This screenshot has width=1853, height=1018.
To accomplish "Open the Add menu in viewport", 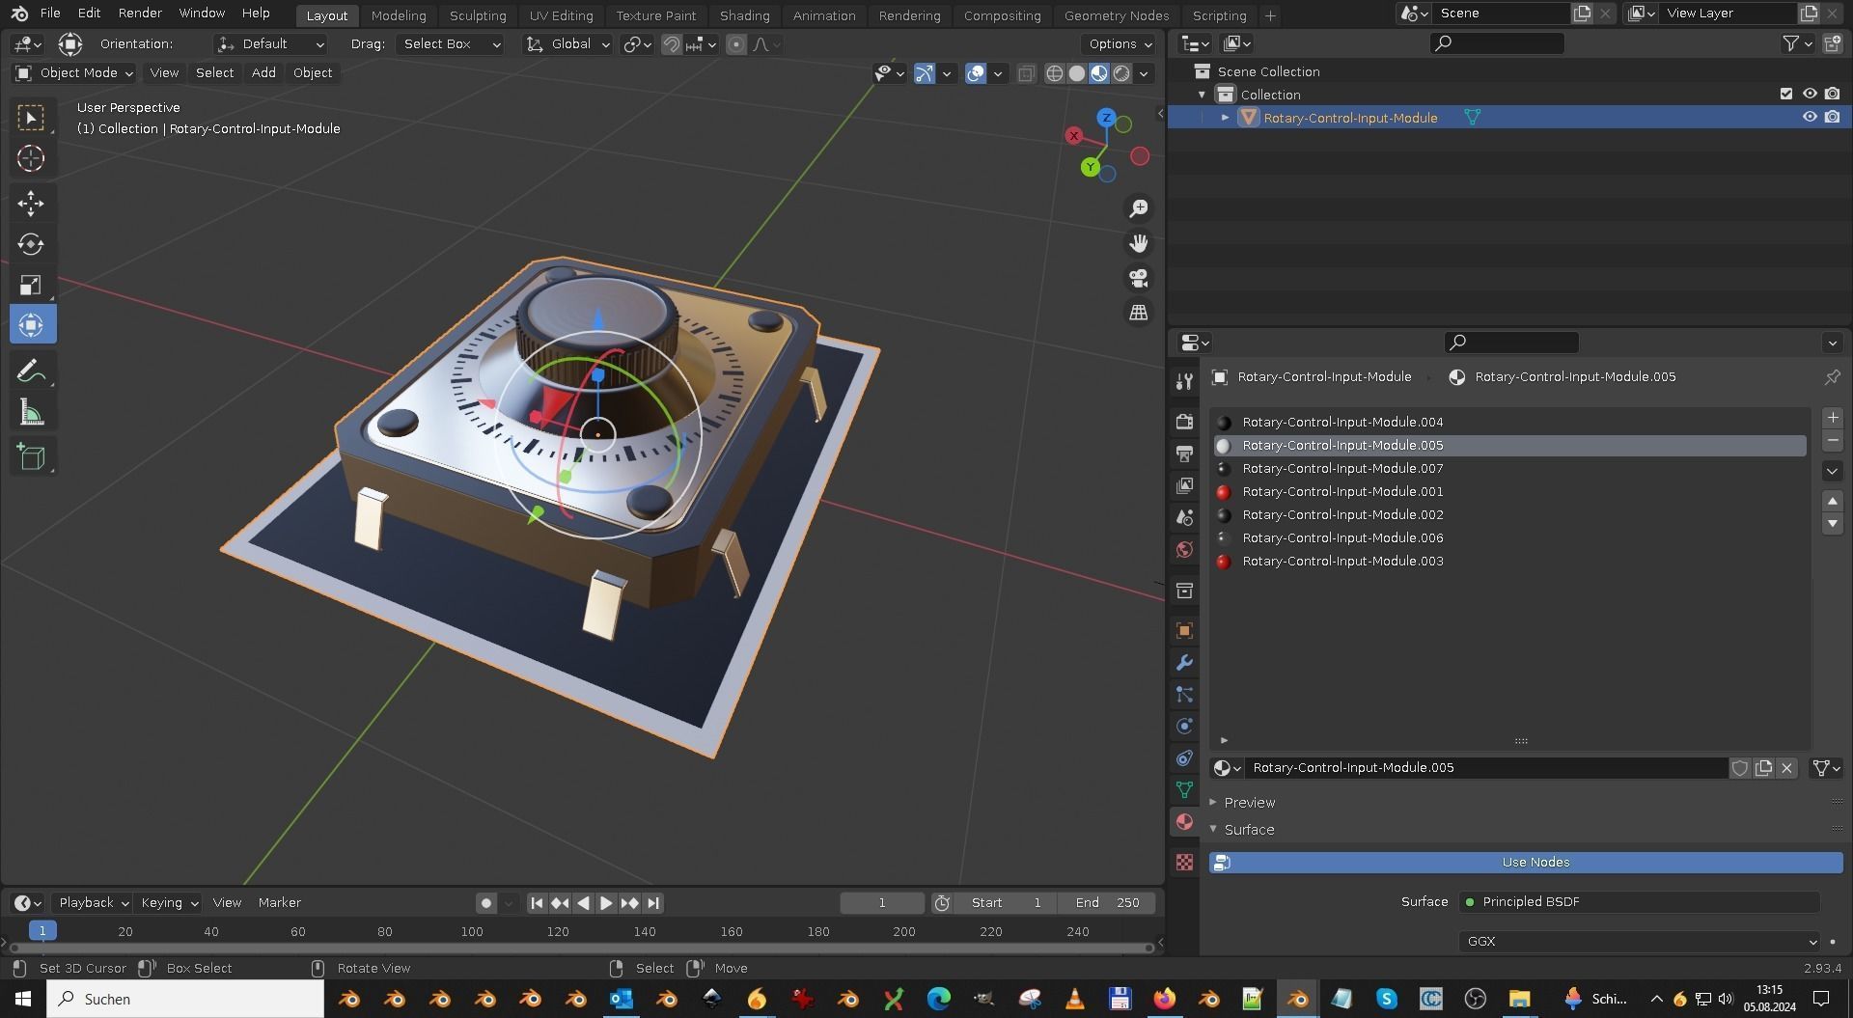I will tap(263, 73).
